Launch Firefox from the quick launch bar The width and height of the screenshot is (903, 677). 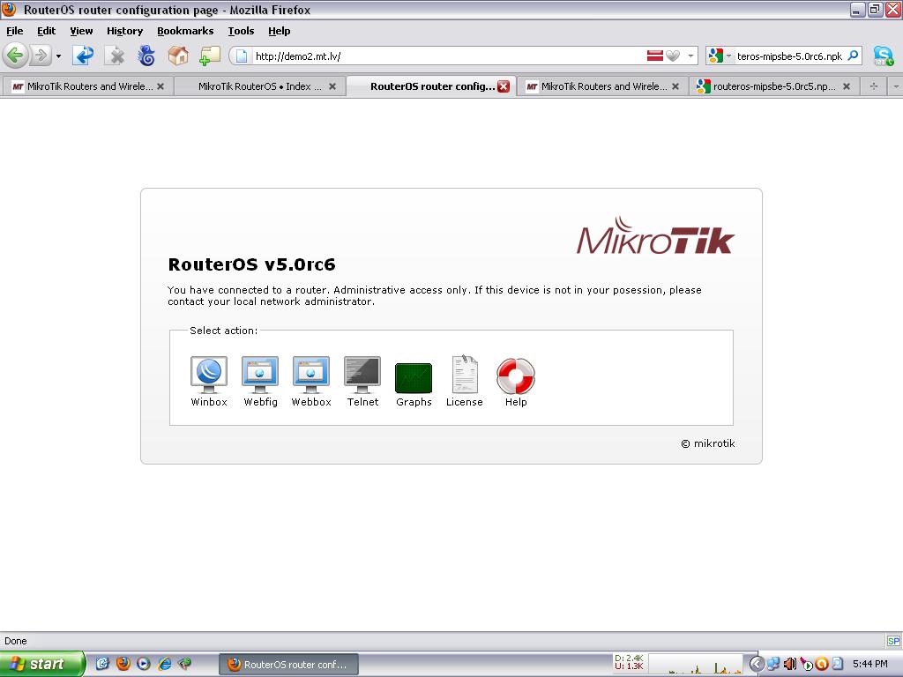(x=123, y=664)
